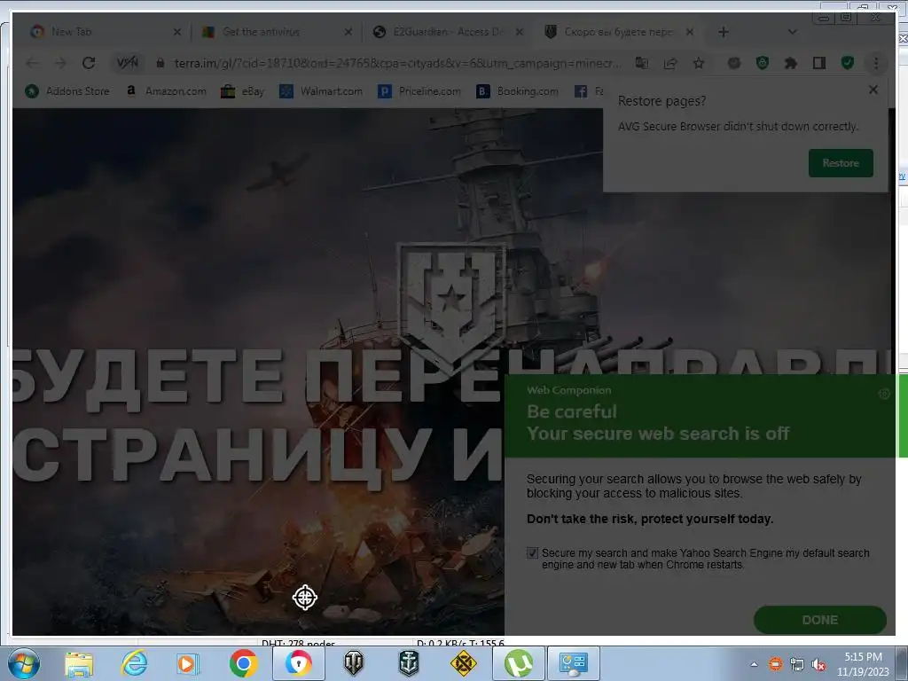The width and height of the screenshot is (908, 681).
Task: Open the muted volume tray icon
Action: point(818,664)
